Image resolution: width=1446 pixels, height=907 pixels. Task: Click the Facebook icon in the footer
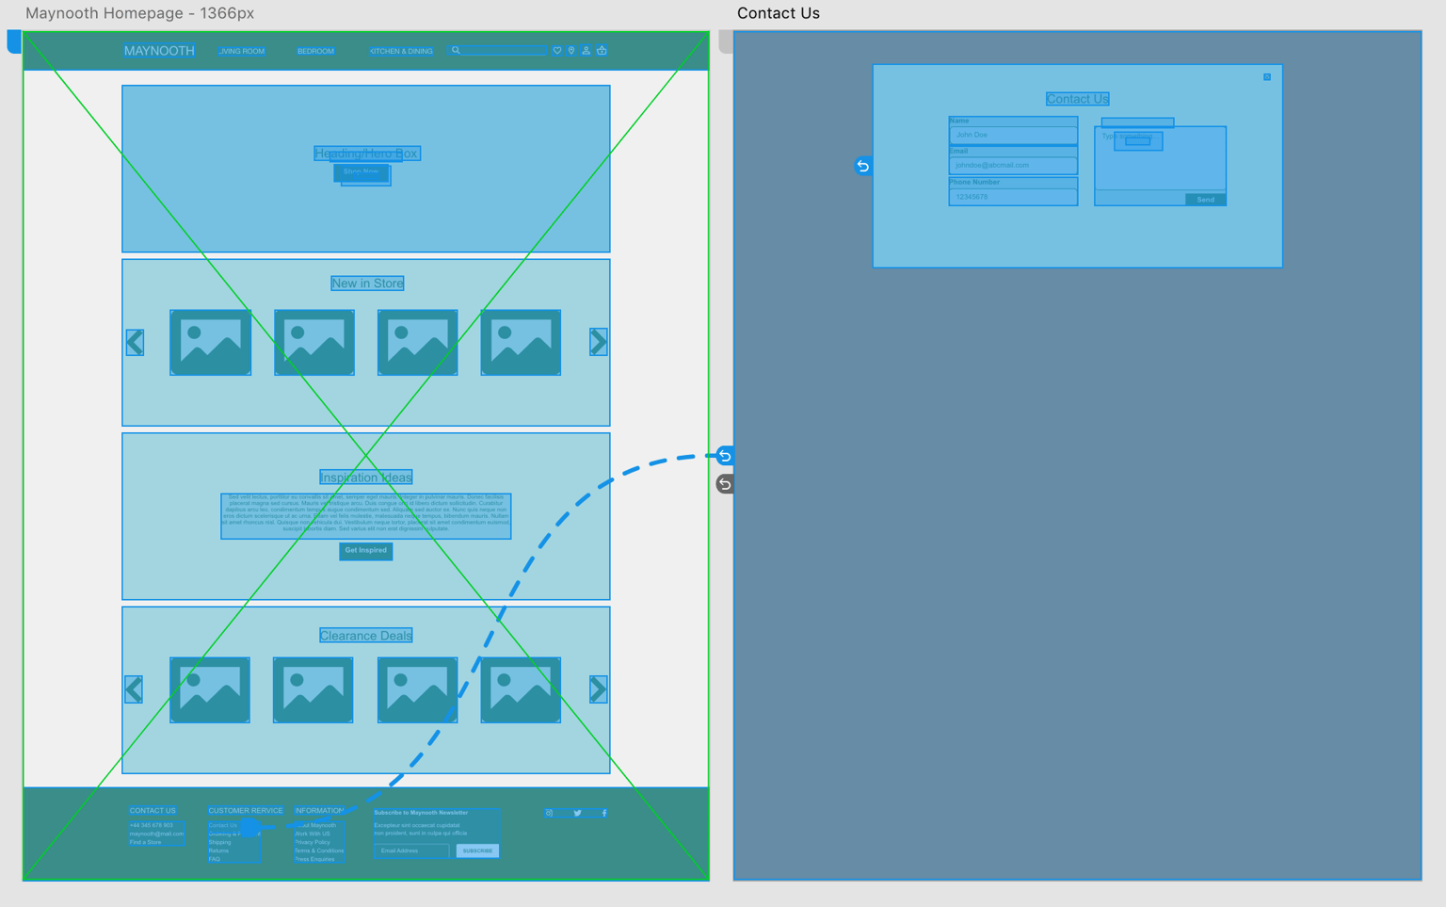604,813
